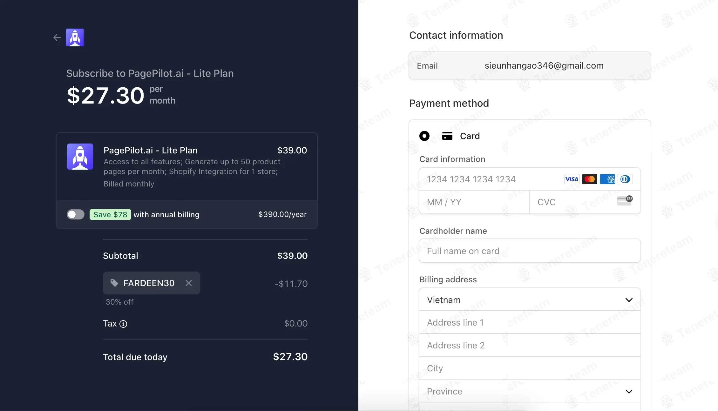The height and width of the screenshot is (411, 718).
Task: Click the Diners Club logo icon
Action: 625,179
